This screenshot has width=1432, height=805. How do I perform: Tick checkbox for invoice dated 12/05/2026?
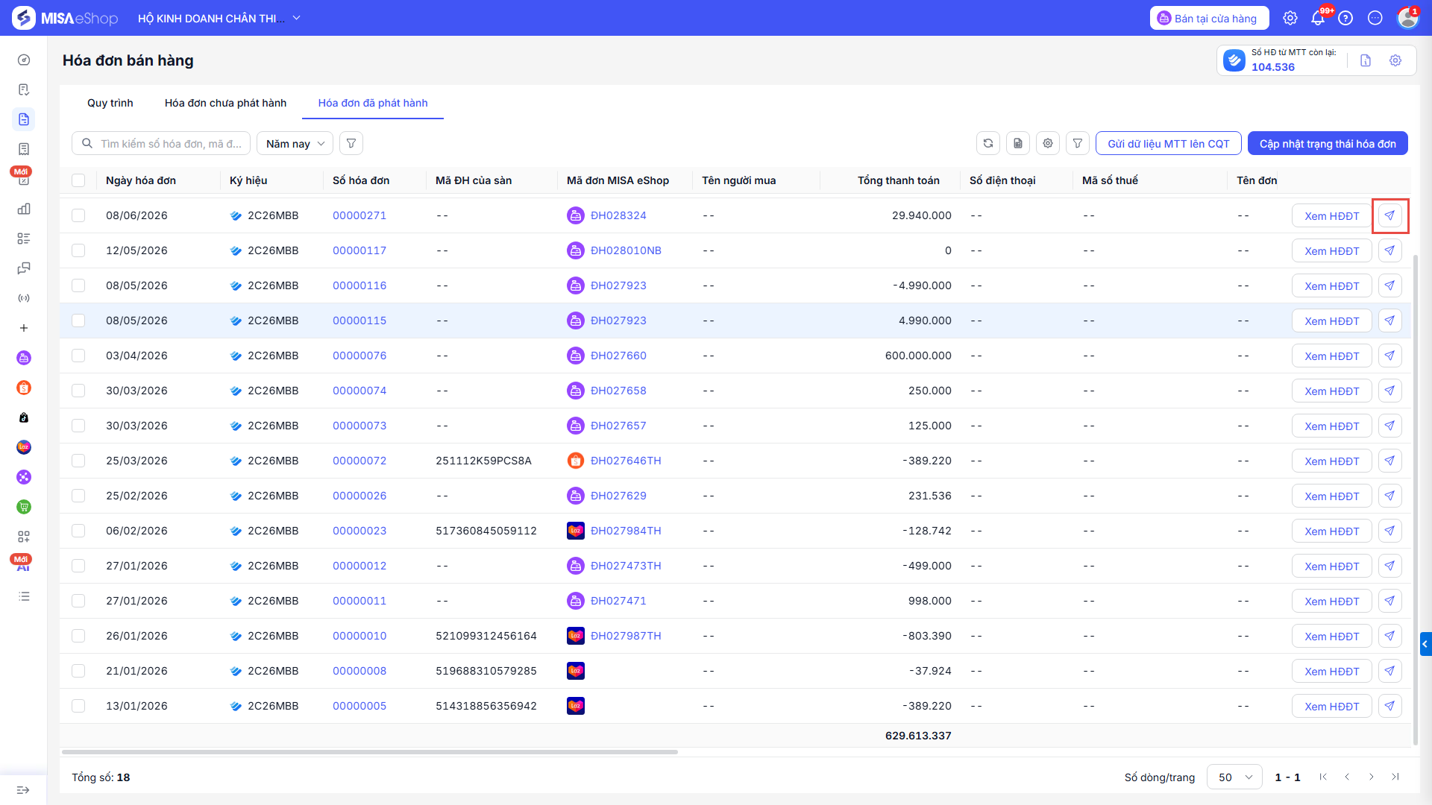(78, 250)
